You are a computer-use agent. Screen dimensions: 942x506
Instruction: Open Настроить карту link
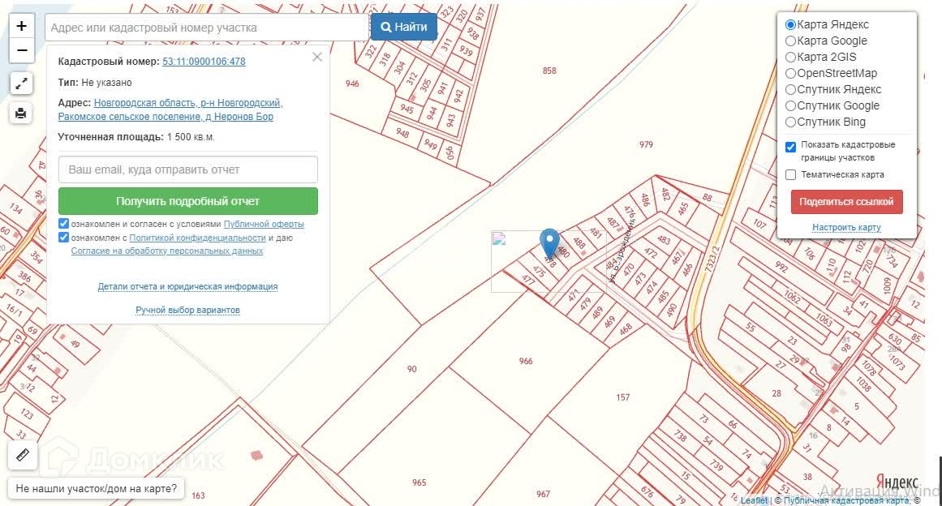pos(846,228)
